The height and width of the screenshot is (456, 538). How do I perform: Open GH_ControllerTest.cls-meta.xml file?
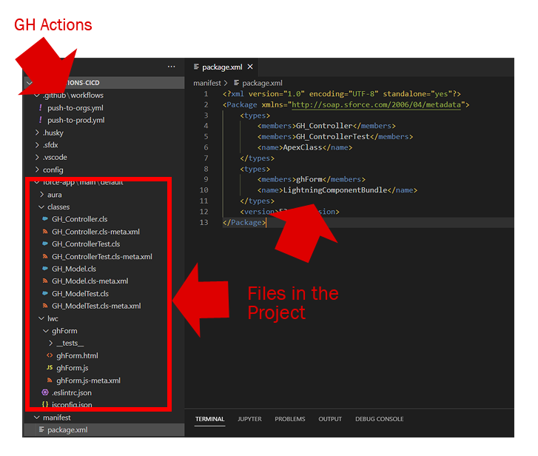pyautogui.click(x=102, y=256)
